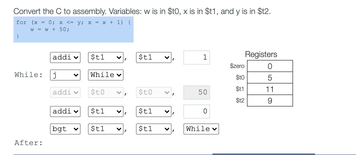The image size is (356, 155).
Task: Open the addi opcode dropdown above the bgt row
Action: 65,111
